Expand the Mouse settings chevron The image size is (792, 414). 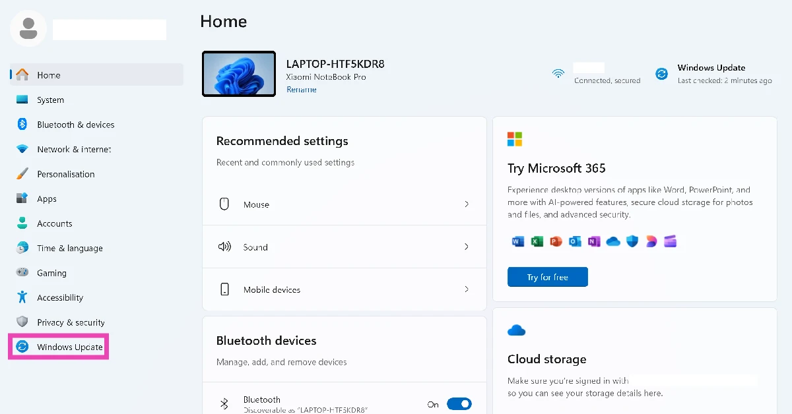click(x=467, y=204)
